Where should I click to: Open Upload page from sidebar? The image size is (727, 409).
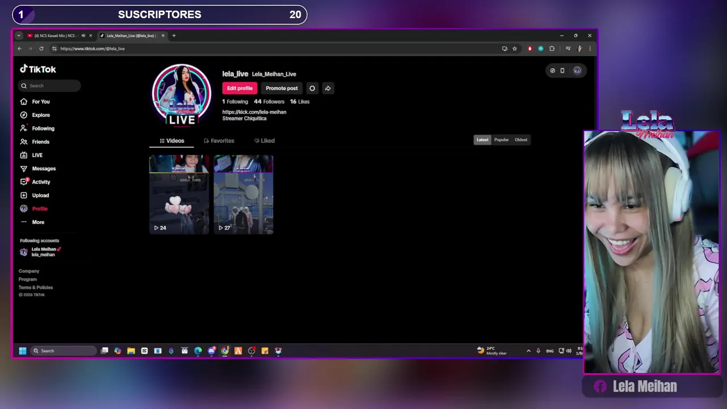pyautogui.click(x=35, y=195)
